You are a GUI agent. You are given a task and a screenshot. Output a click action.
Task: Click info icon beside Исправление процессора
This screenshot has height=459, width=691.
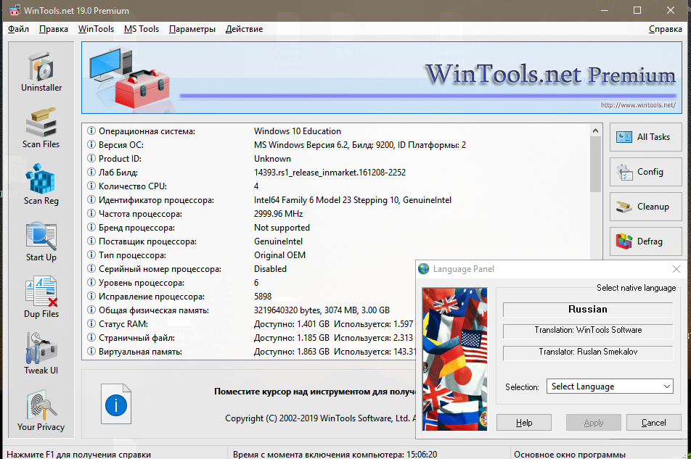(x=91, y=296)
